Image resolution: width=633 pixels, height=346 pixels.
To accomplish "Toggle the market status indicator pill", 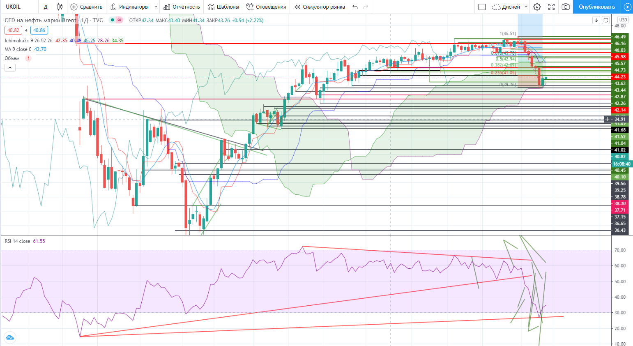I will tap(116, 20).
